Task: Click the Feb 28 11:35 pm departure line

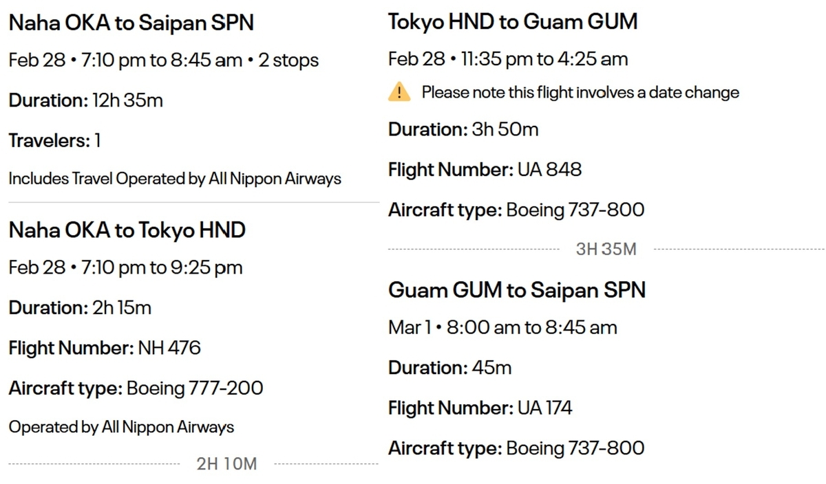Action: coord(508,59)
